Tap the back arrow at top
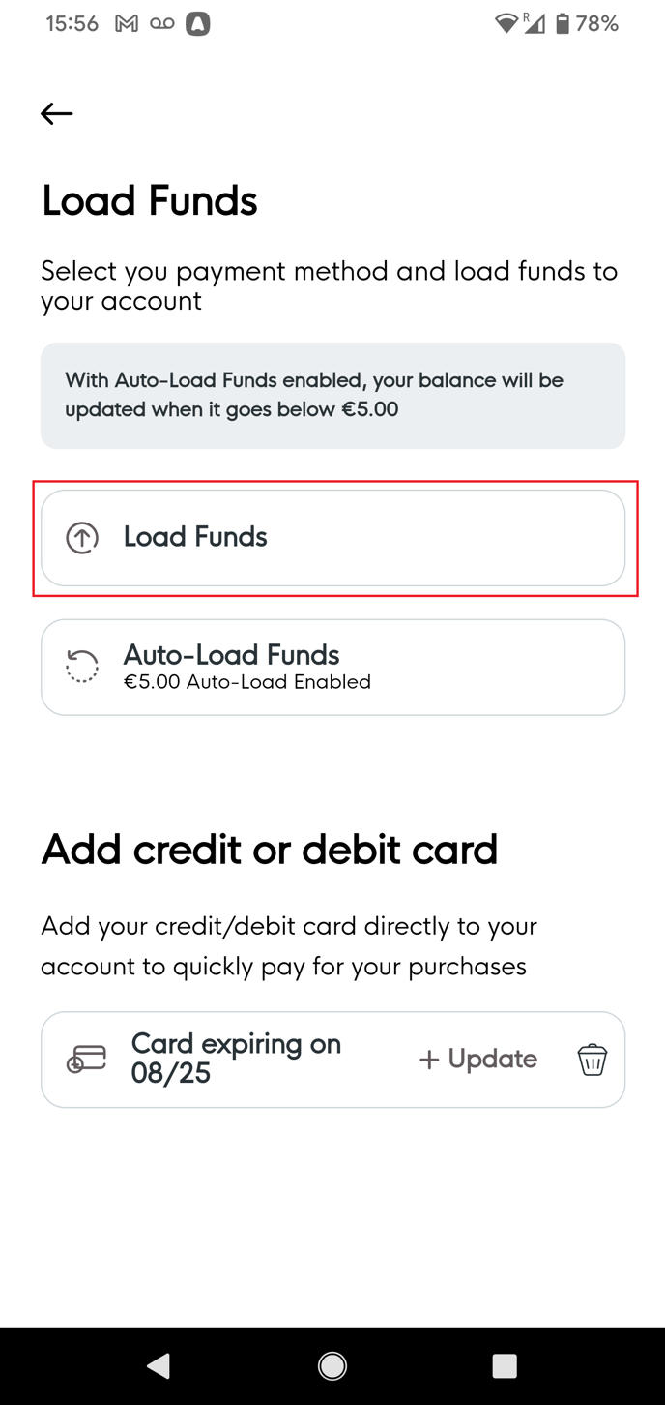Image resolution: width=665 pixels, height=1405 pixels. click(56, 114)
